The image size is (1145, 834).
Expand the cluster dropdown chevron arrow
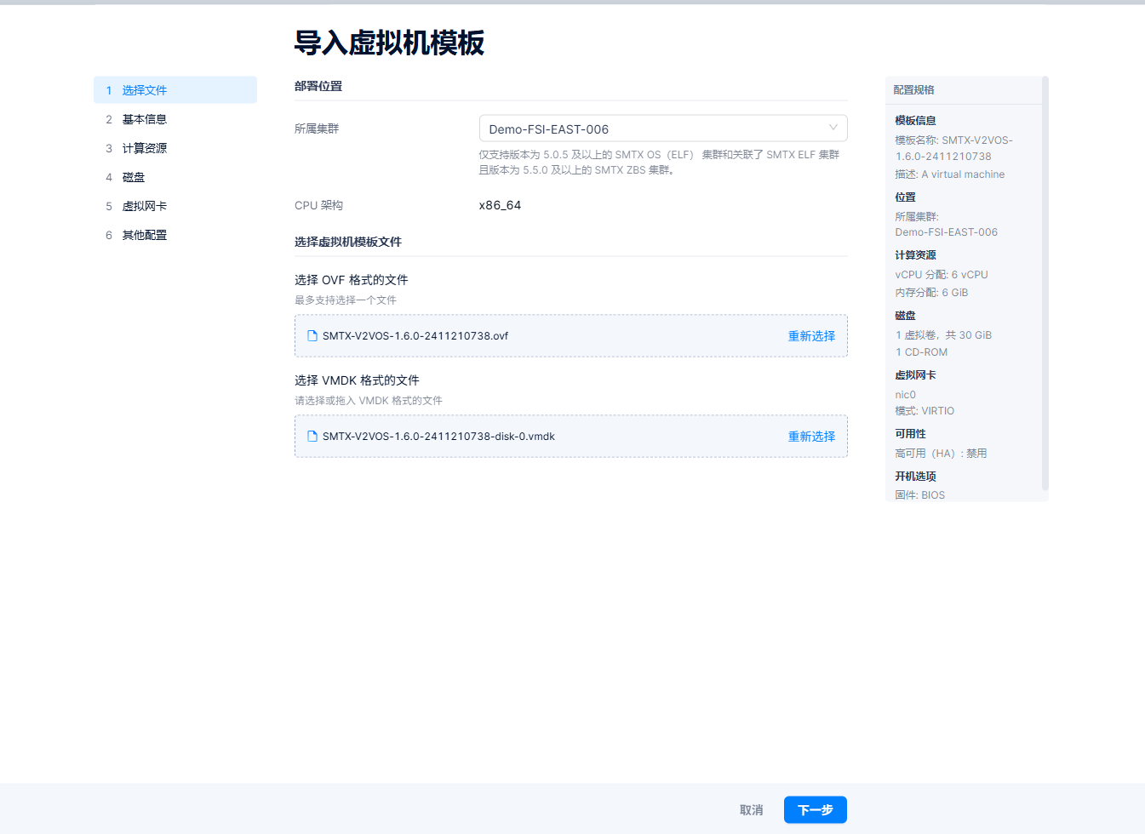coord(833,128)
